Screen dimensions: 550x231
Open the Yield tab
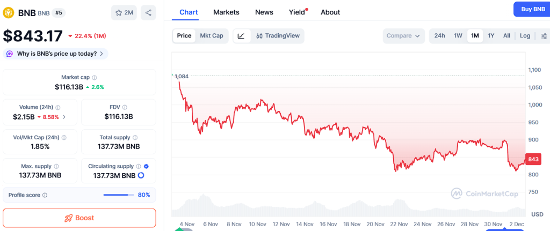(296, 12)
